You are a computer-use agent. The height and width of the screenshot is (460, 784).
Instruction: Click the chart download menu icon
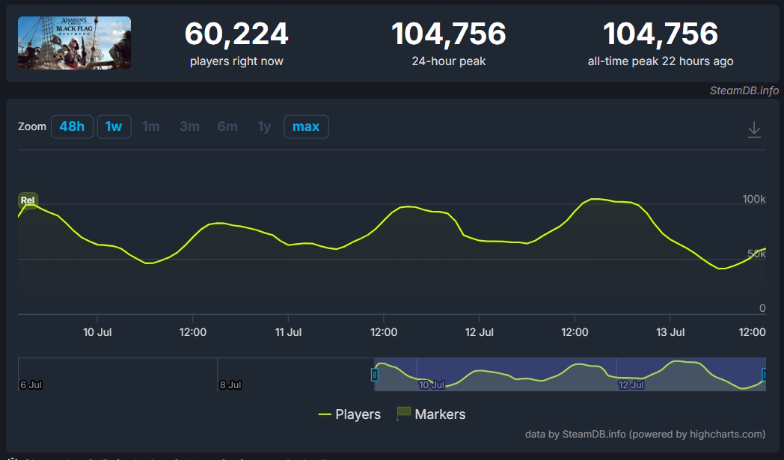[x=754, y=129]
